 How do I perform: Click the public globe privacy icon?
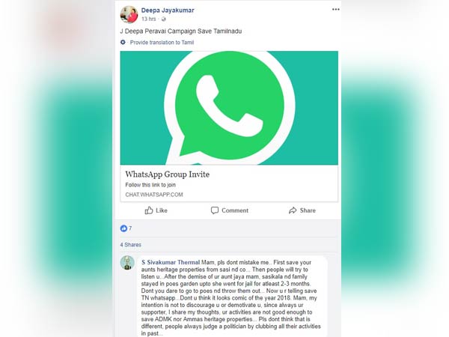(163, 19)
